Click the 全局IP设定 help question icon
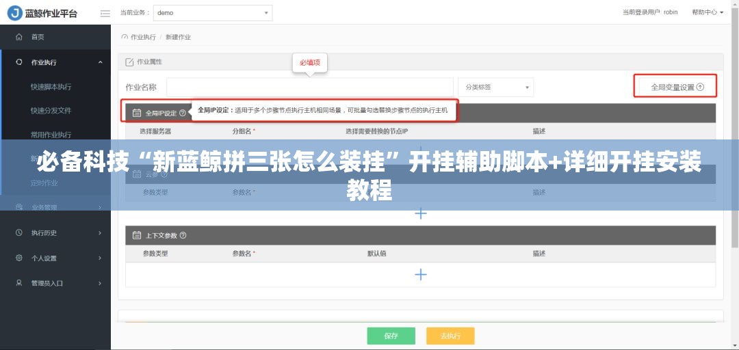Viewport: 739px width, 350px height. (x=183, y=113)
